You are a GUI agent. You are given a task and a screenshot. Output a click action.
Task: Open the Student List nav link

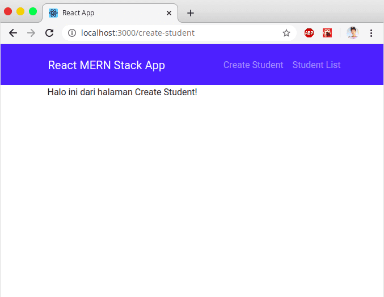point(317,65)
